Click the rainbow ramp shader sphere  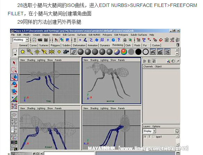click(124, 52)
